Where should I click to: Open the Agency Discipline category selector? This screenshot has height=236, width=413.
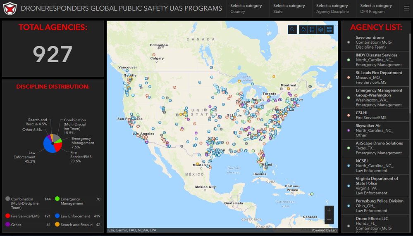pyautogui.click(x=334, y=9)
